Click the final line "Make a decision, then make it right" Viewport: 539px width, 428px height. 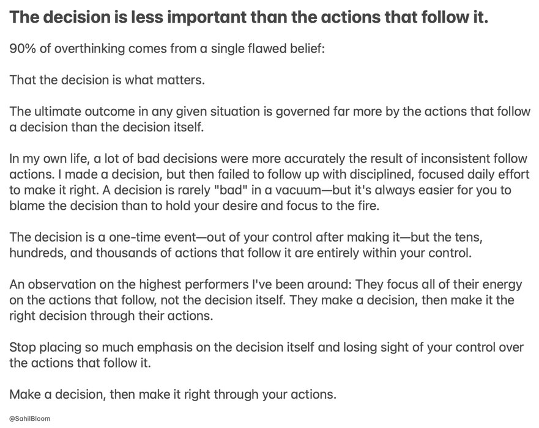(173, 394)
